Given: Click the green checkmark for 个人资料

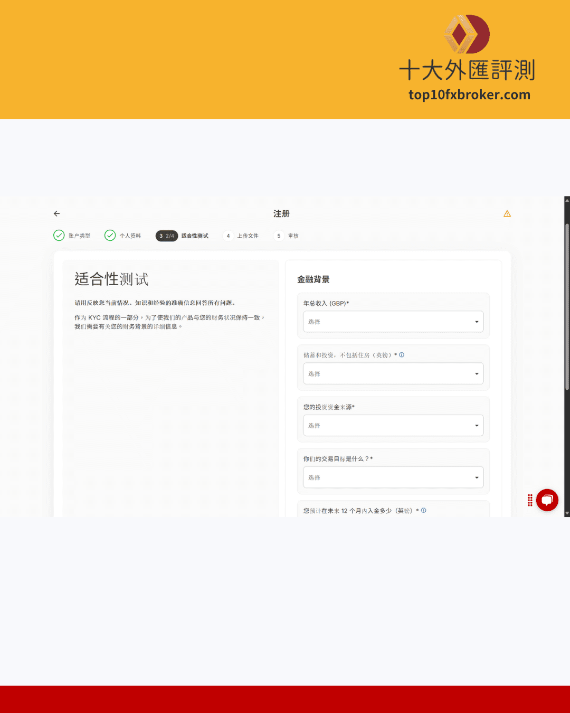Looking at the screenshot, I should click(110, 236).
